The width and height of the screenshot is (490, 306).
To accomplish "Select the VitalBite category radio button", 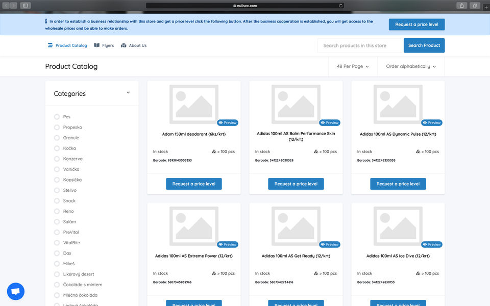I will pos(57,243).
